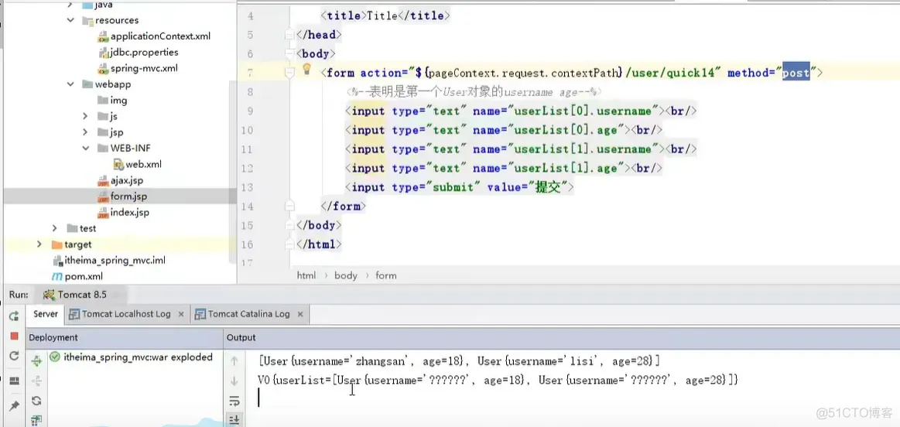Click the update application reload icon
Screen dimensions: 900x427
click(15, 357)
